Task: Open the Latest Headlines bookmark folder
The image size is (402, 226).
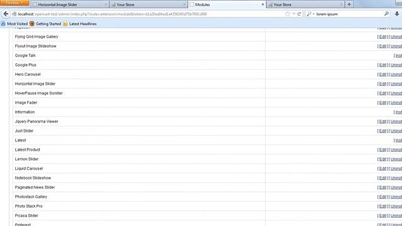Action: [80, 24]
